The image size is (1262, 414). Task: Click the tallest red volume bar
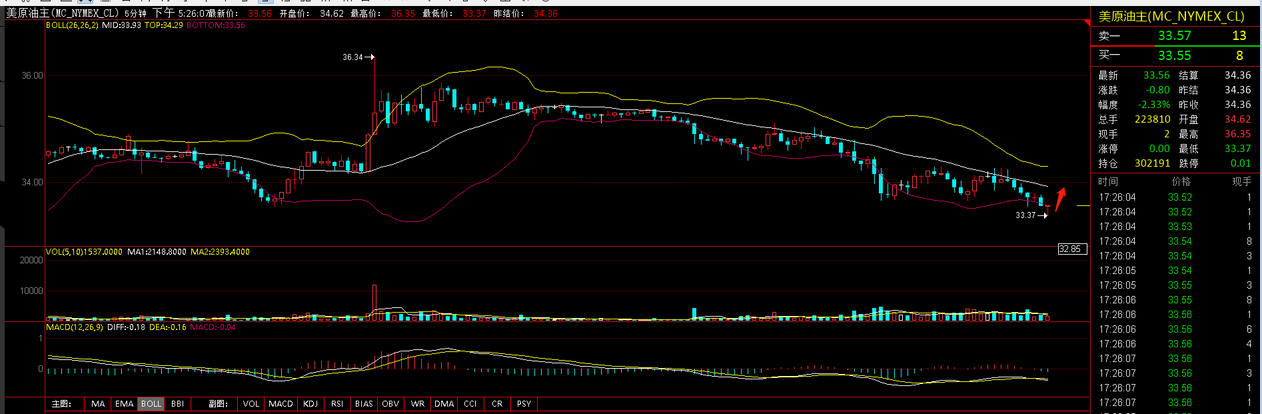[x=374, y=303]
